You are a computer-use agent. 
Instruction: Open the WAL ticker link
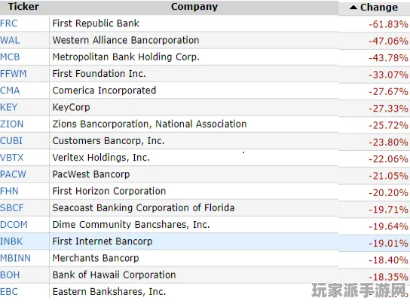pyautogui.click(x=10, y=40)
